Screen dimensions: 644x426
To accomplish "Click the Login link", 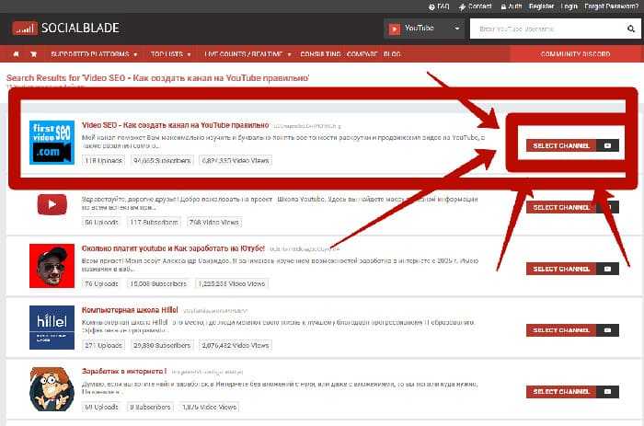I will [569, 6].
